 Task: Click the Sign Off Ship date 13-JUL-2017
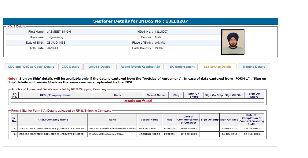pyautogui.click(x=229, y=129)
